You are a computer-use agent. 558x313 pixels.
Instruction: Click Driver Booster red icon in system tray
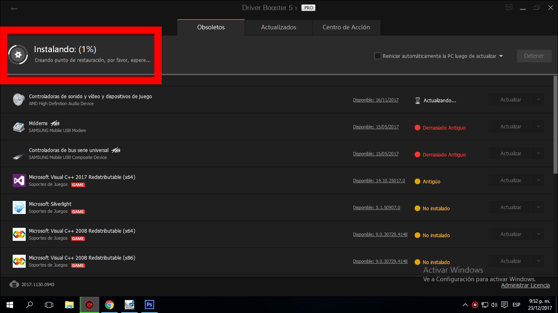[x=475, y=304]
